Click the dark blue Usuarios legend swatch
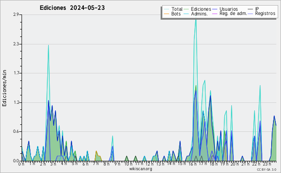Image resolution: width=281 pixels, height=173 pixels. coord(214,9)
